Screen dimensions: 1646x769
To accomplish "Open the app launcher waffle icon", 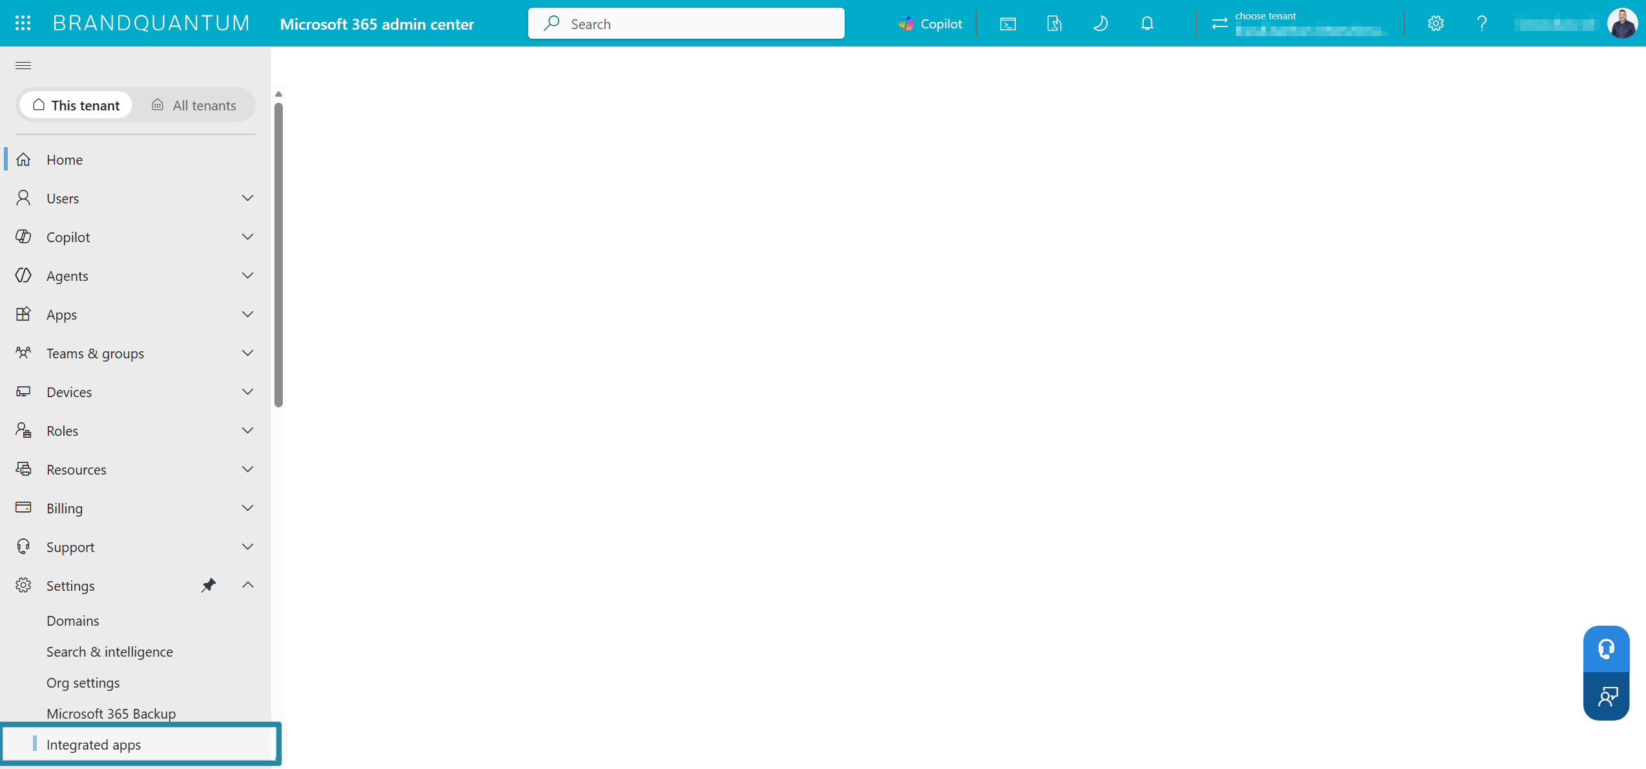I will tap(23, 23).
